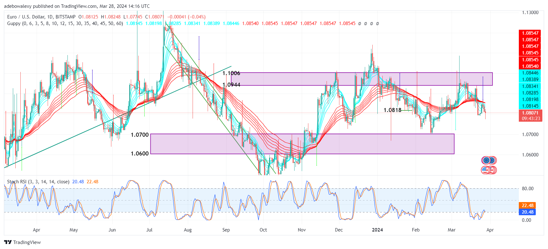Click the orange 22.48 Stoch RSI axis tag
The image size is (548, 249).
(x=527, y=206)
